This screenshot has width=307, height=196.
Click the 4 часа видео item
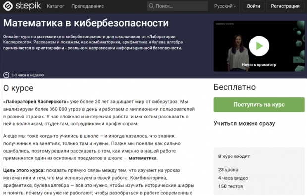click(x=233, y=178)
